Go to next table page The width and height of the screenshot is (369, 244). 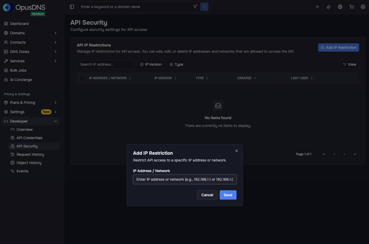[345, 154]
